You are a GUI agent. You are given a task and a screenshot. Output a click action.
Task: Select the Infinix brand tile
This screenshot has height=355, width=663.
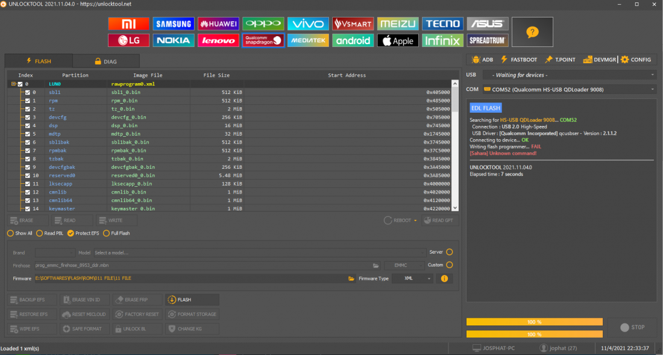tap(443, 40)
